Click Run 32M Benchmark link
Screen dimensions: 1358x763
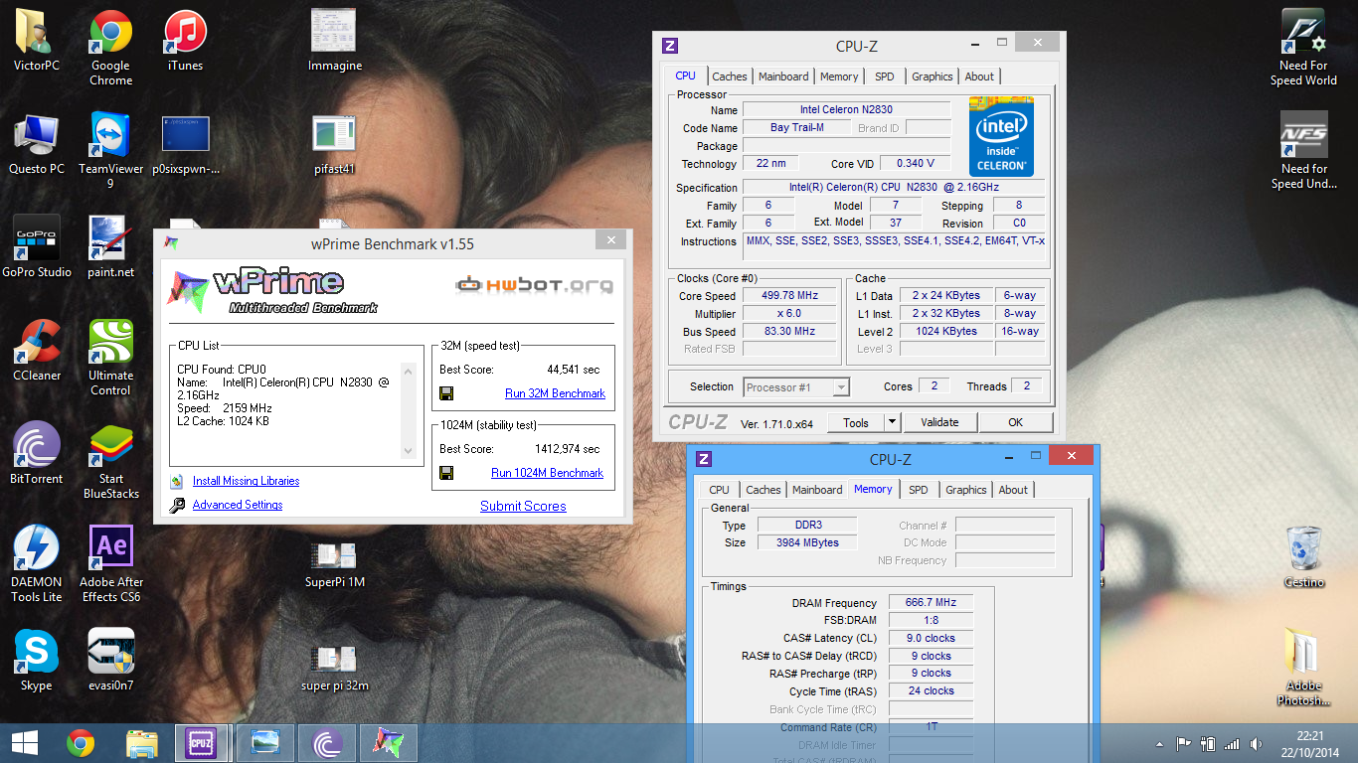pos(555,393)
